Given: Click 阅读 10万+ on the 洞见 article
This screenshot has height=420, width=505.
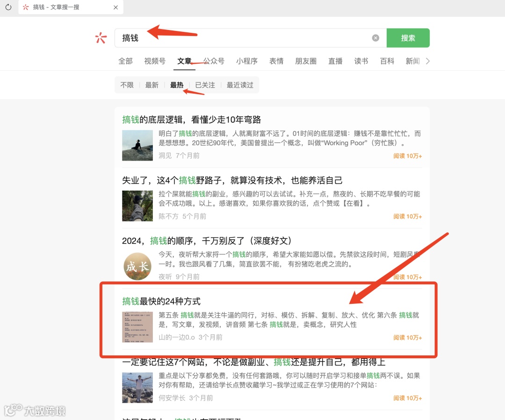Looking at the screenshot, I should click(x=407, y=156).
